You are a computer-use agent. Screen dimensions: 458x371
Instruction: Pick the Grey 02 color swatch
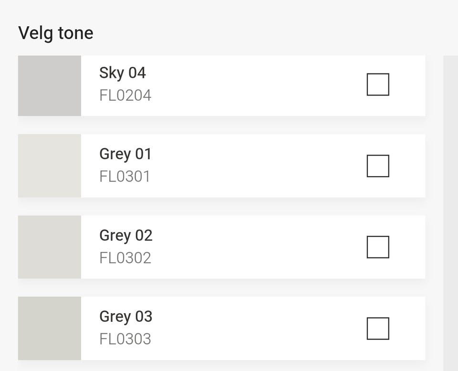[50, 247]
